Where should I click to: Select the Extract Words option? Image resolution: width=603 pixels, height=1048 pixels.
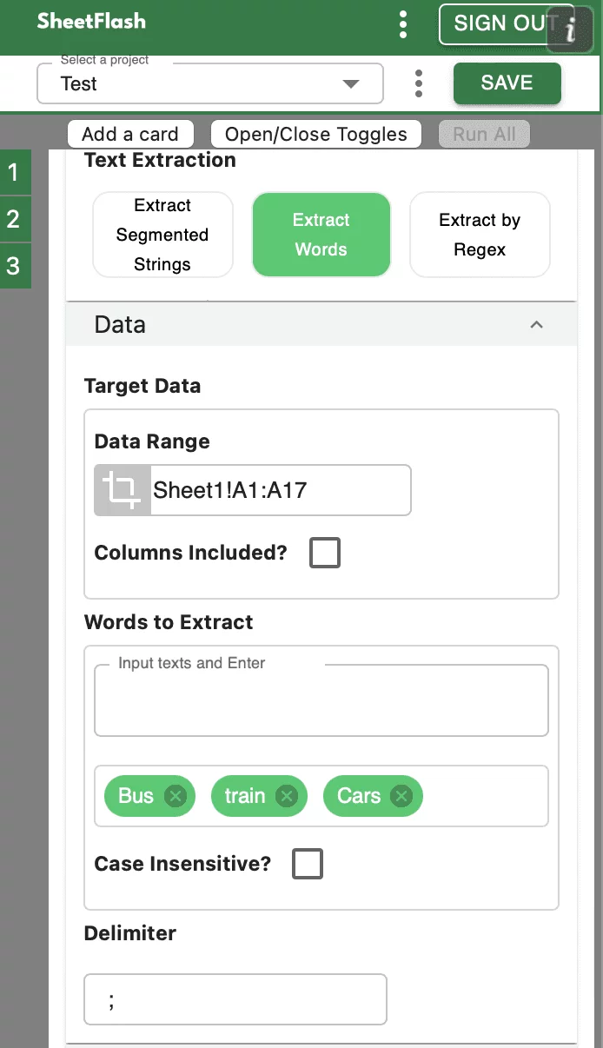pyautogui.click(x=321, y=235)
